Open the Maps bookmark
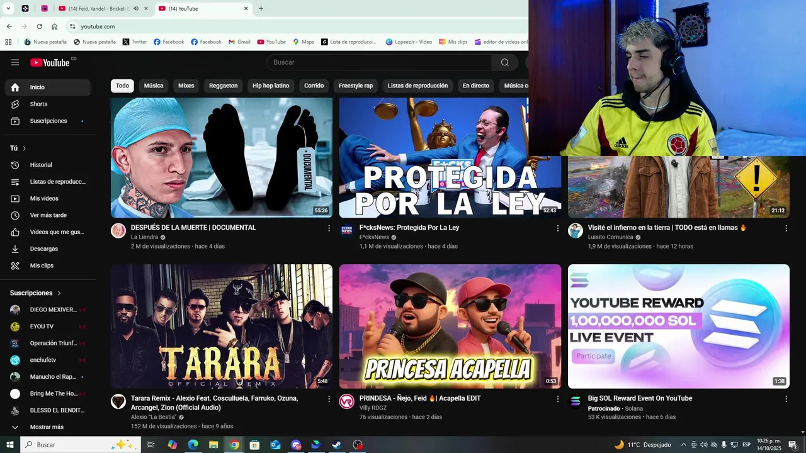 pyautogui.click(x=303, y=42)
